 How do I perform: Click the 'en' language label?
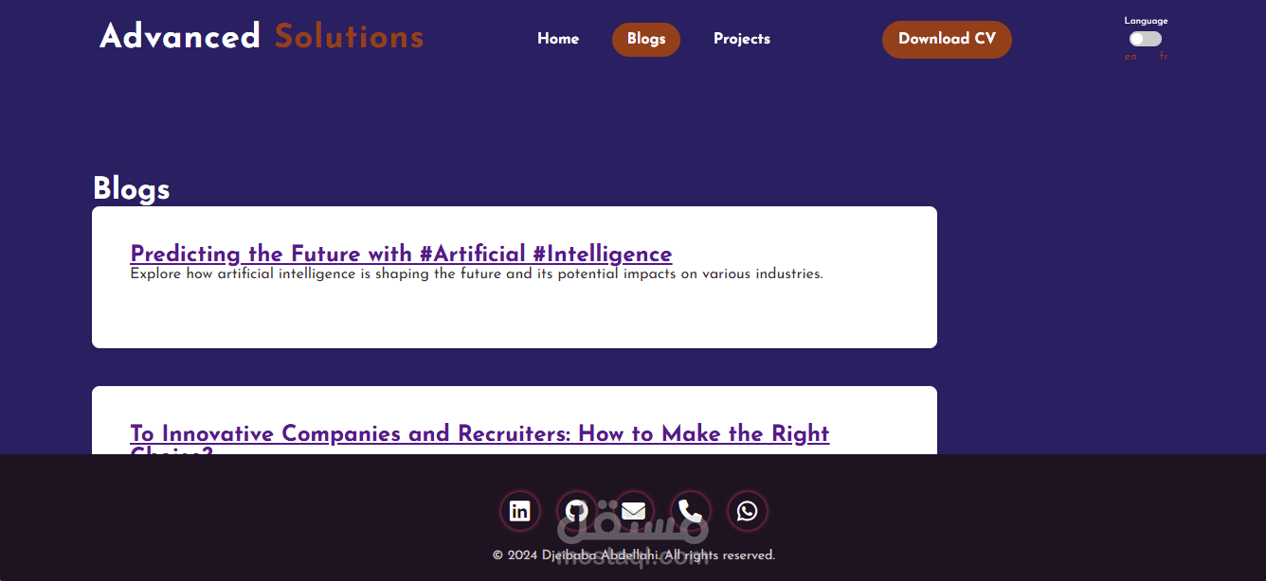[x=1130, y=57]
